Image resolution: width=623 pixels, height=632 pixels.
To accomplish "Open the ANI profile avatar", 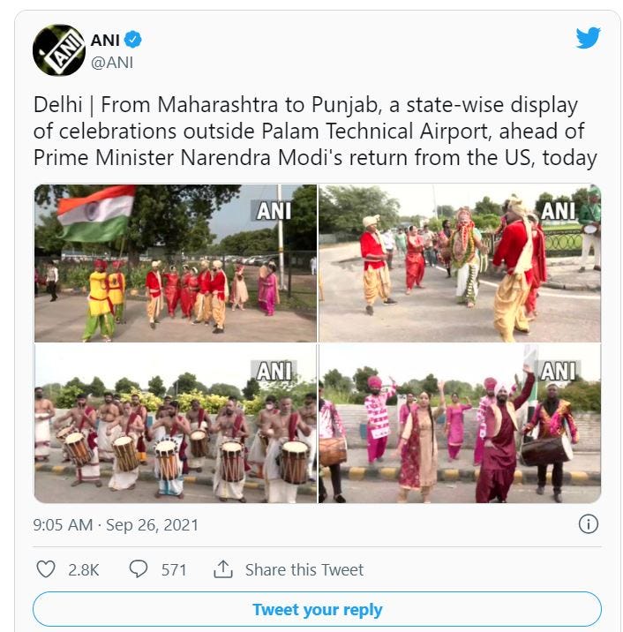I will pos(59,50).
